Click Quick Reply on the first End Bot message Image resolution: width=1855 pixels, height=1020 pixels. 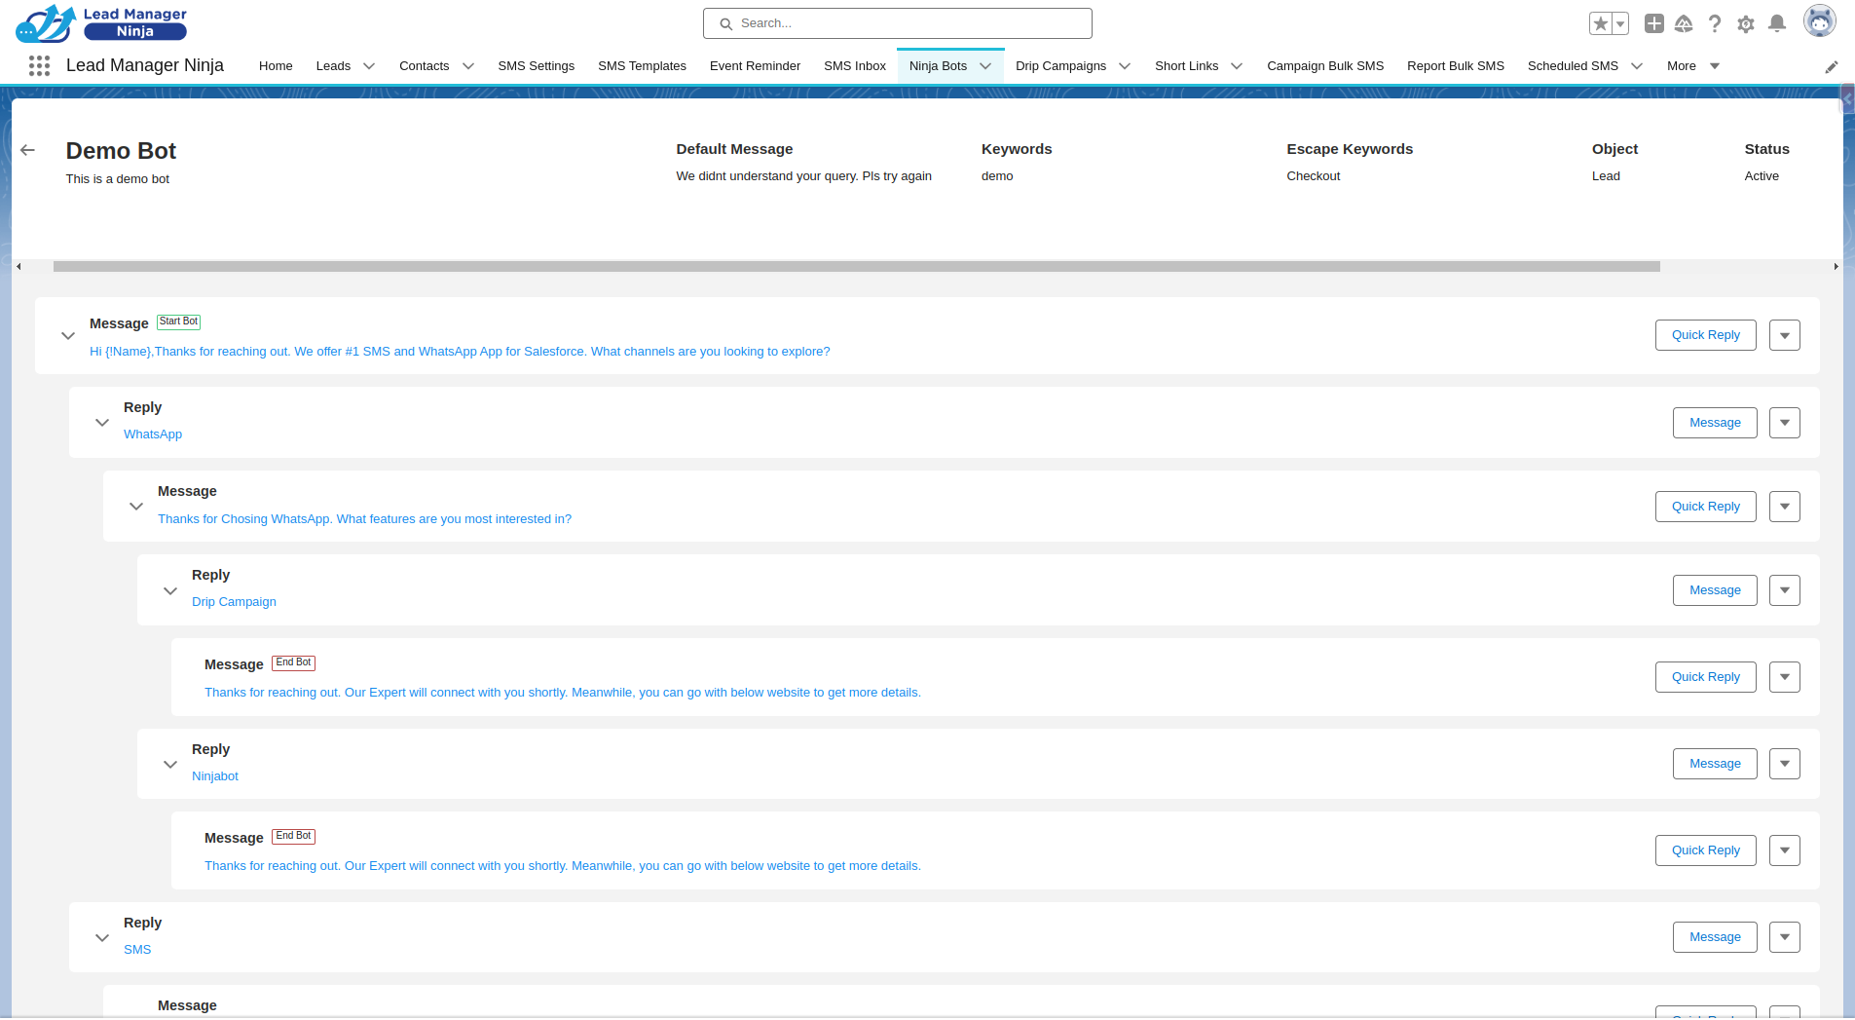tap(1705, 677)
